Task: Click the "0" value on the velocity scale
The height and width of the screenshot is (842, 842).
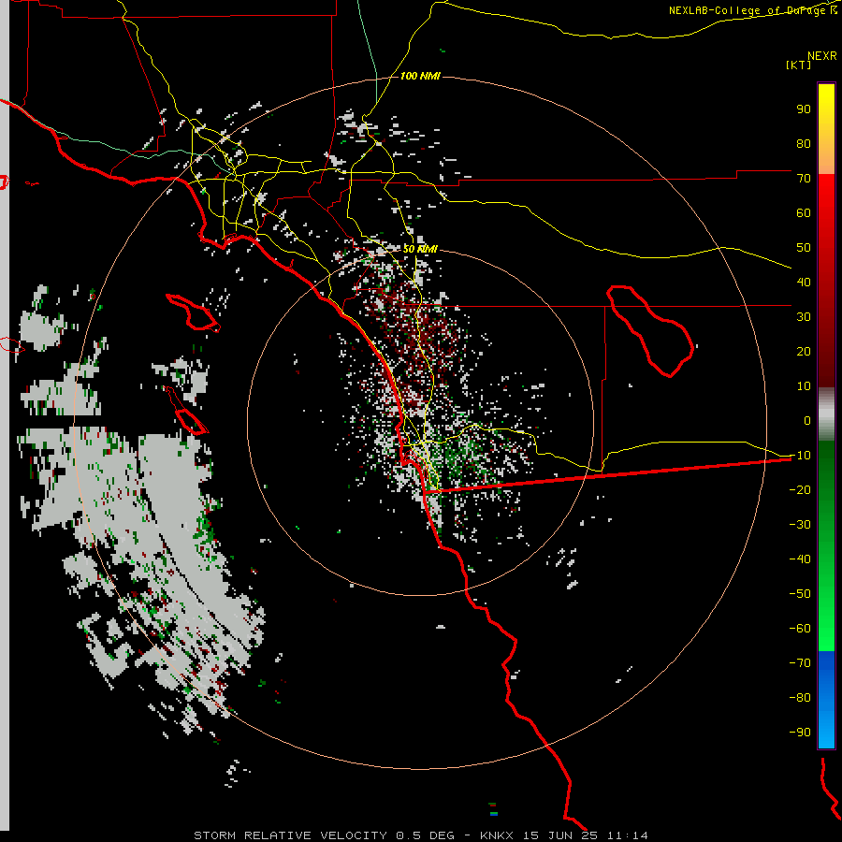Action: [x=807, y=420]
